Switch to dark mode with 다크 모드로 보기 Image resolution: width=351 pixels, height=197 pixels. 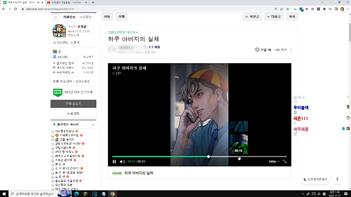(315, 179)
